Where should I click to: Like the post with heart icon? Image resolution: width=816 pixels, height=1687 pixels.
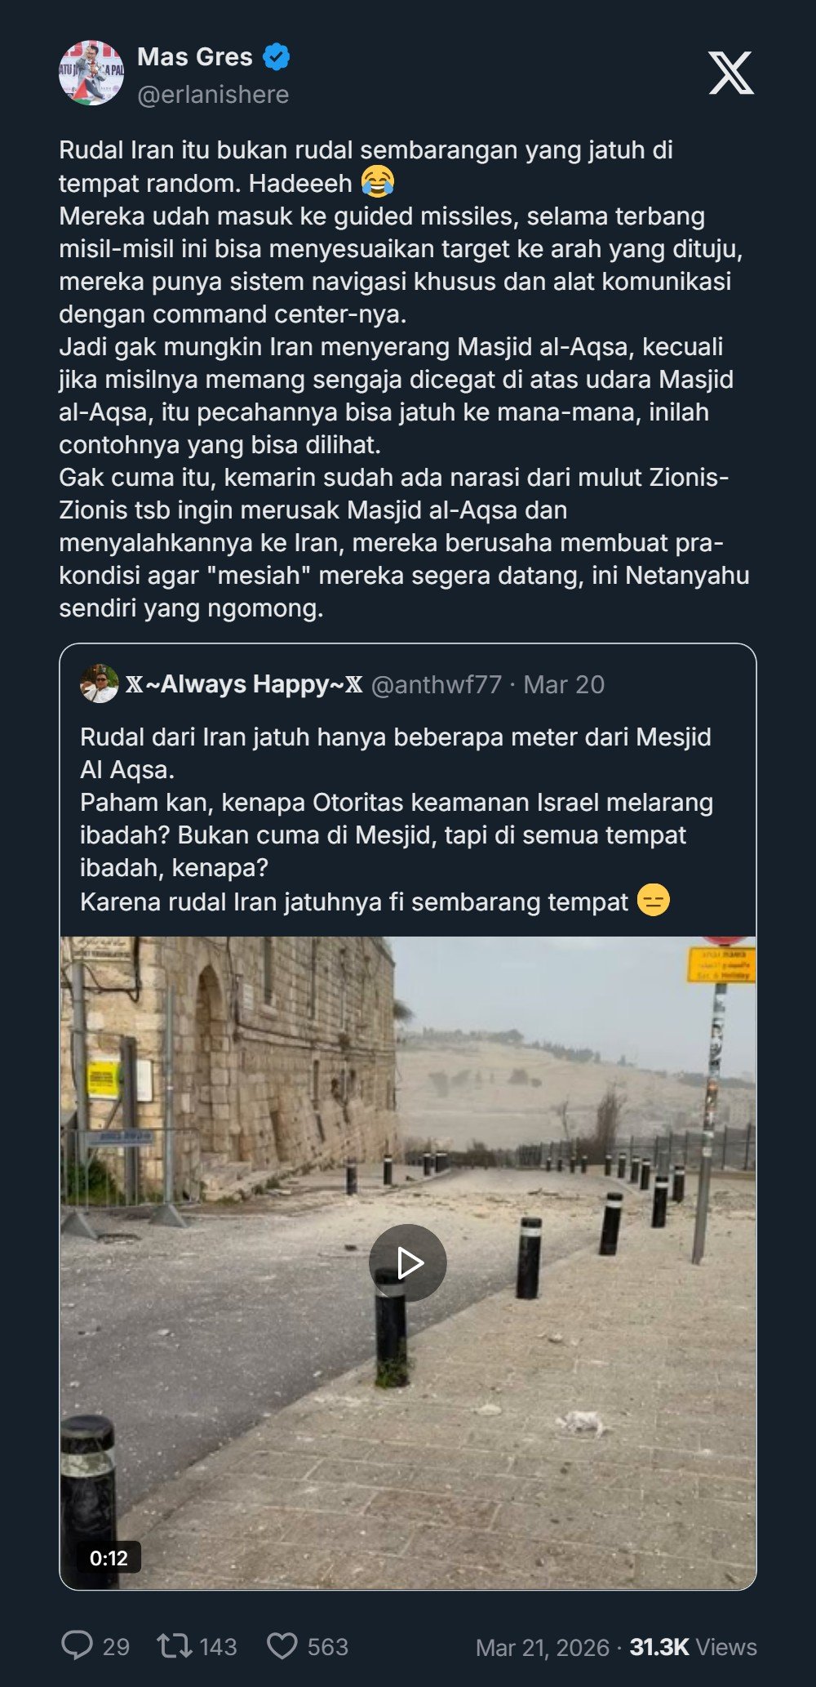click(x=282, y=1645)
